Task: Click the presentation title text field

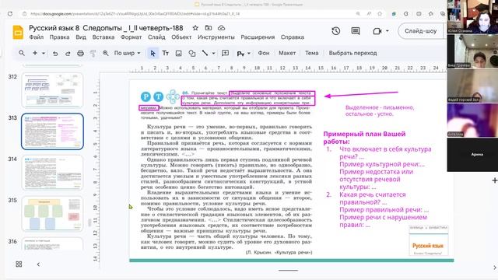Action: [x=106, y=28]
